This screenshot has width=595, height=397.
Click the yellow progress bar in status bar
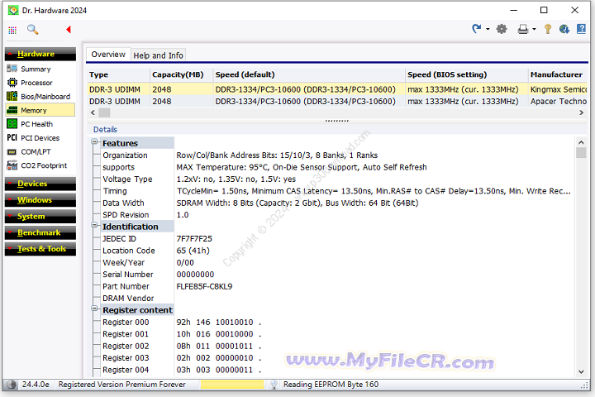[232, 385]
